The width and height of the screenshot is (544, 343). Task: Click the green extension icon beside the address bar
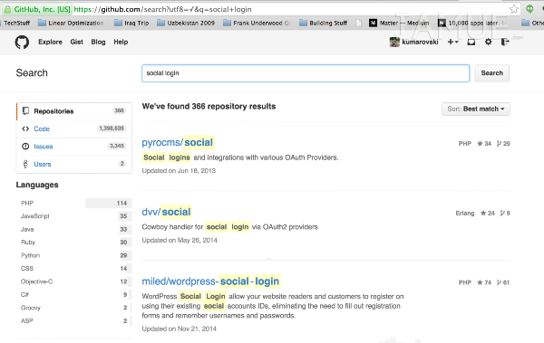[x=529, y=9]
